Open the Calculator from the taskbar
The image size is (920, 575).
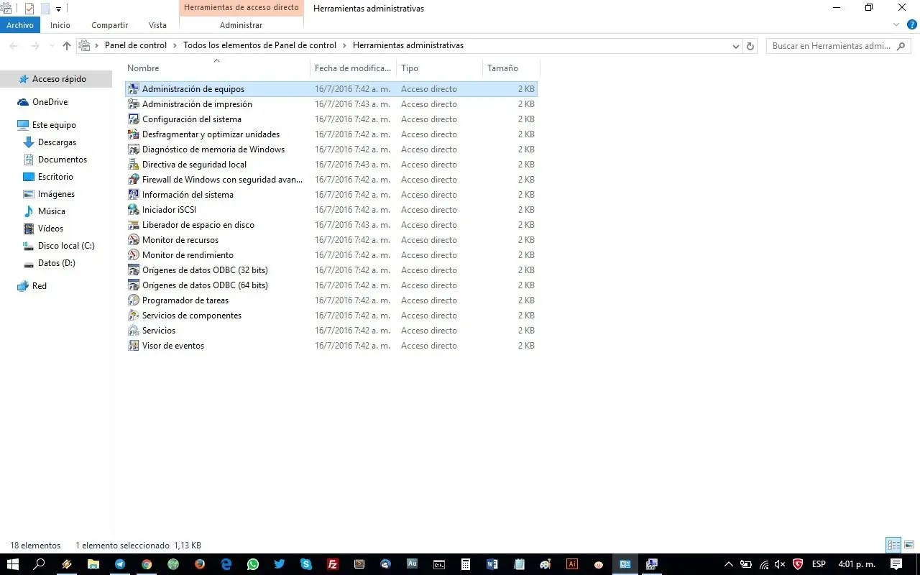(x=465, y=564)
